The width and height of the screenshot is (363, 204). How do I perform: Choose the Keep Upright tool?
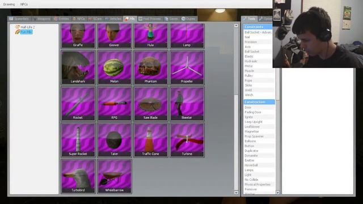point(259,122)
